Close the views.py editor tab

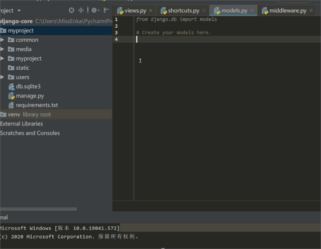[151, 11]
